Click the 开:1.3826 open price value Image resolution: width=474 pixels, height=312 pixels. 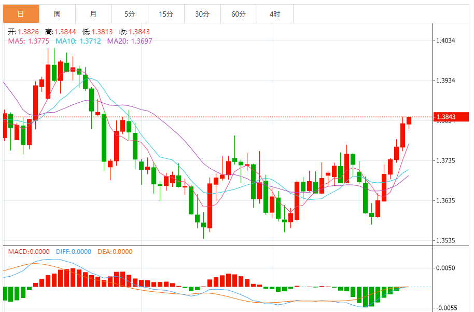click(23, 32)
